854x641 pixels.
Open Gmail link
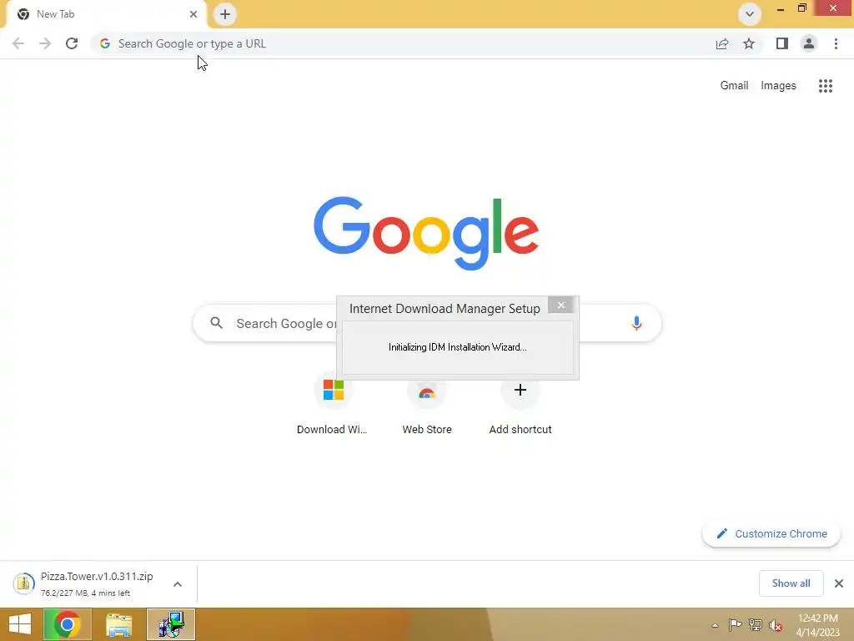click(x=734, y=86)
